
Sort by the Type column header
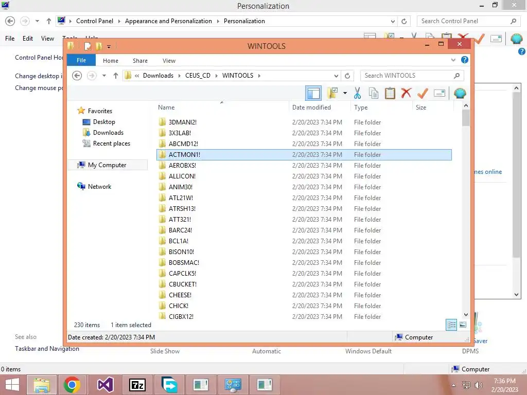pyautogui.click(x=361, y=107)
